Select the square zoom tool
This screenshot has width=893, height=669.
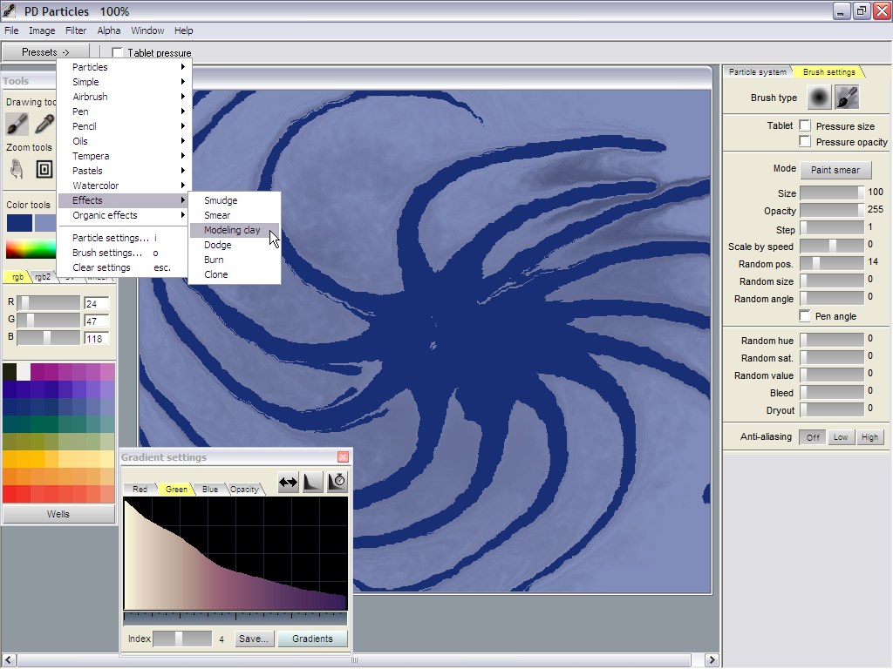(x=44, y=168)
